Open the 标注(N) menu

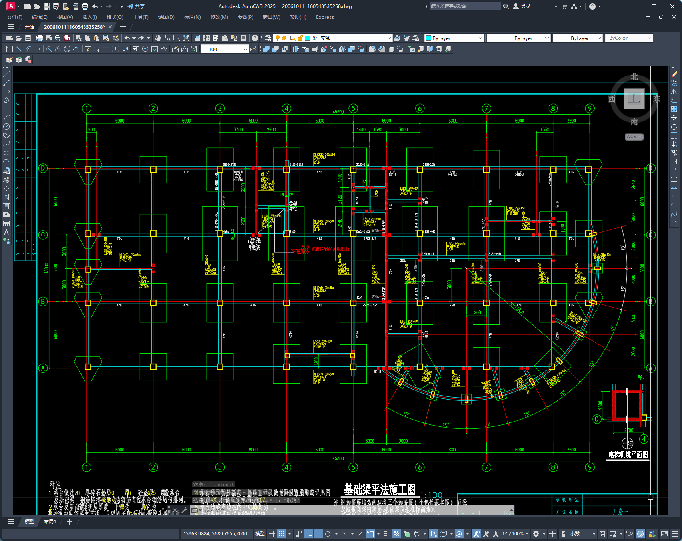[x=192, y=17]
